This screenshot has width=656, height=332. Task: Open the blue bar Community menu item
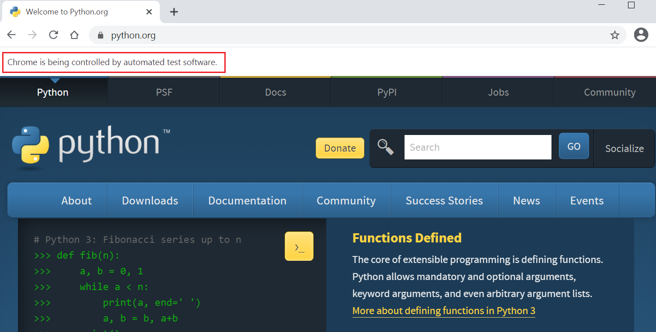pos(346,201)
